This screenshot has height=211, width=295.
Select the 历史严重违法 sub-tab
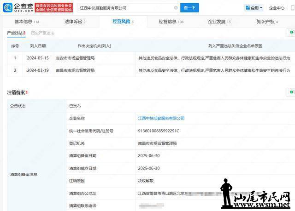(42, 33)
